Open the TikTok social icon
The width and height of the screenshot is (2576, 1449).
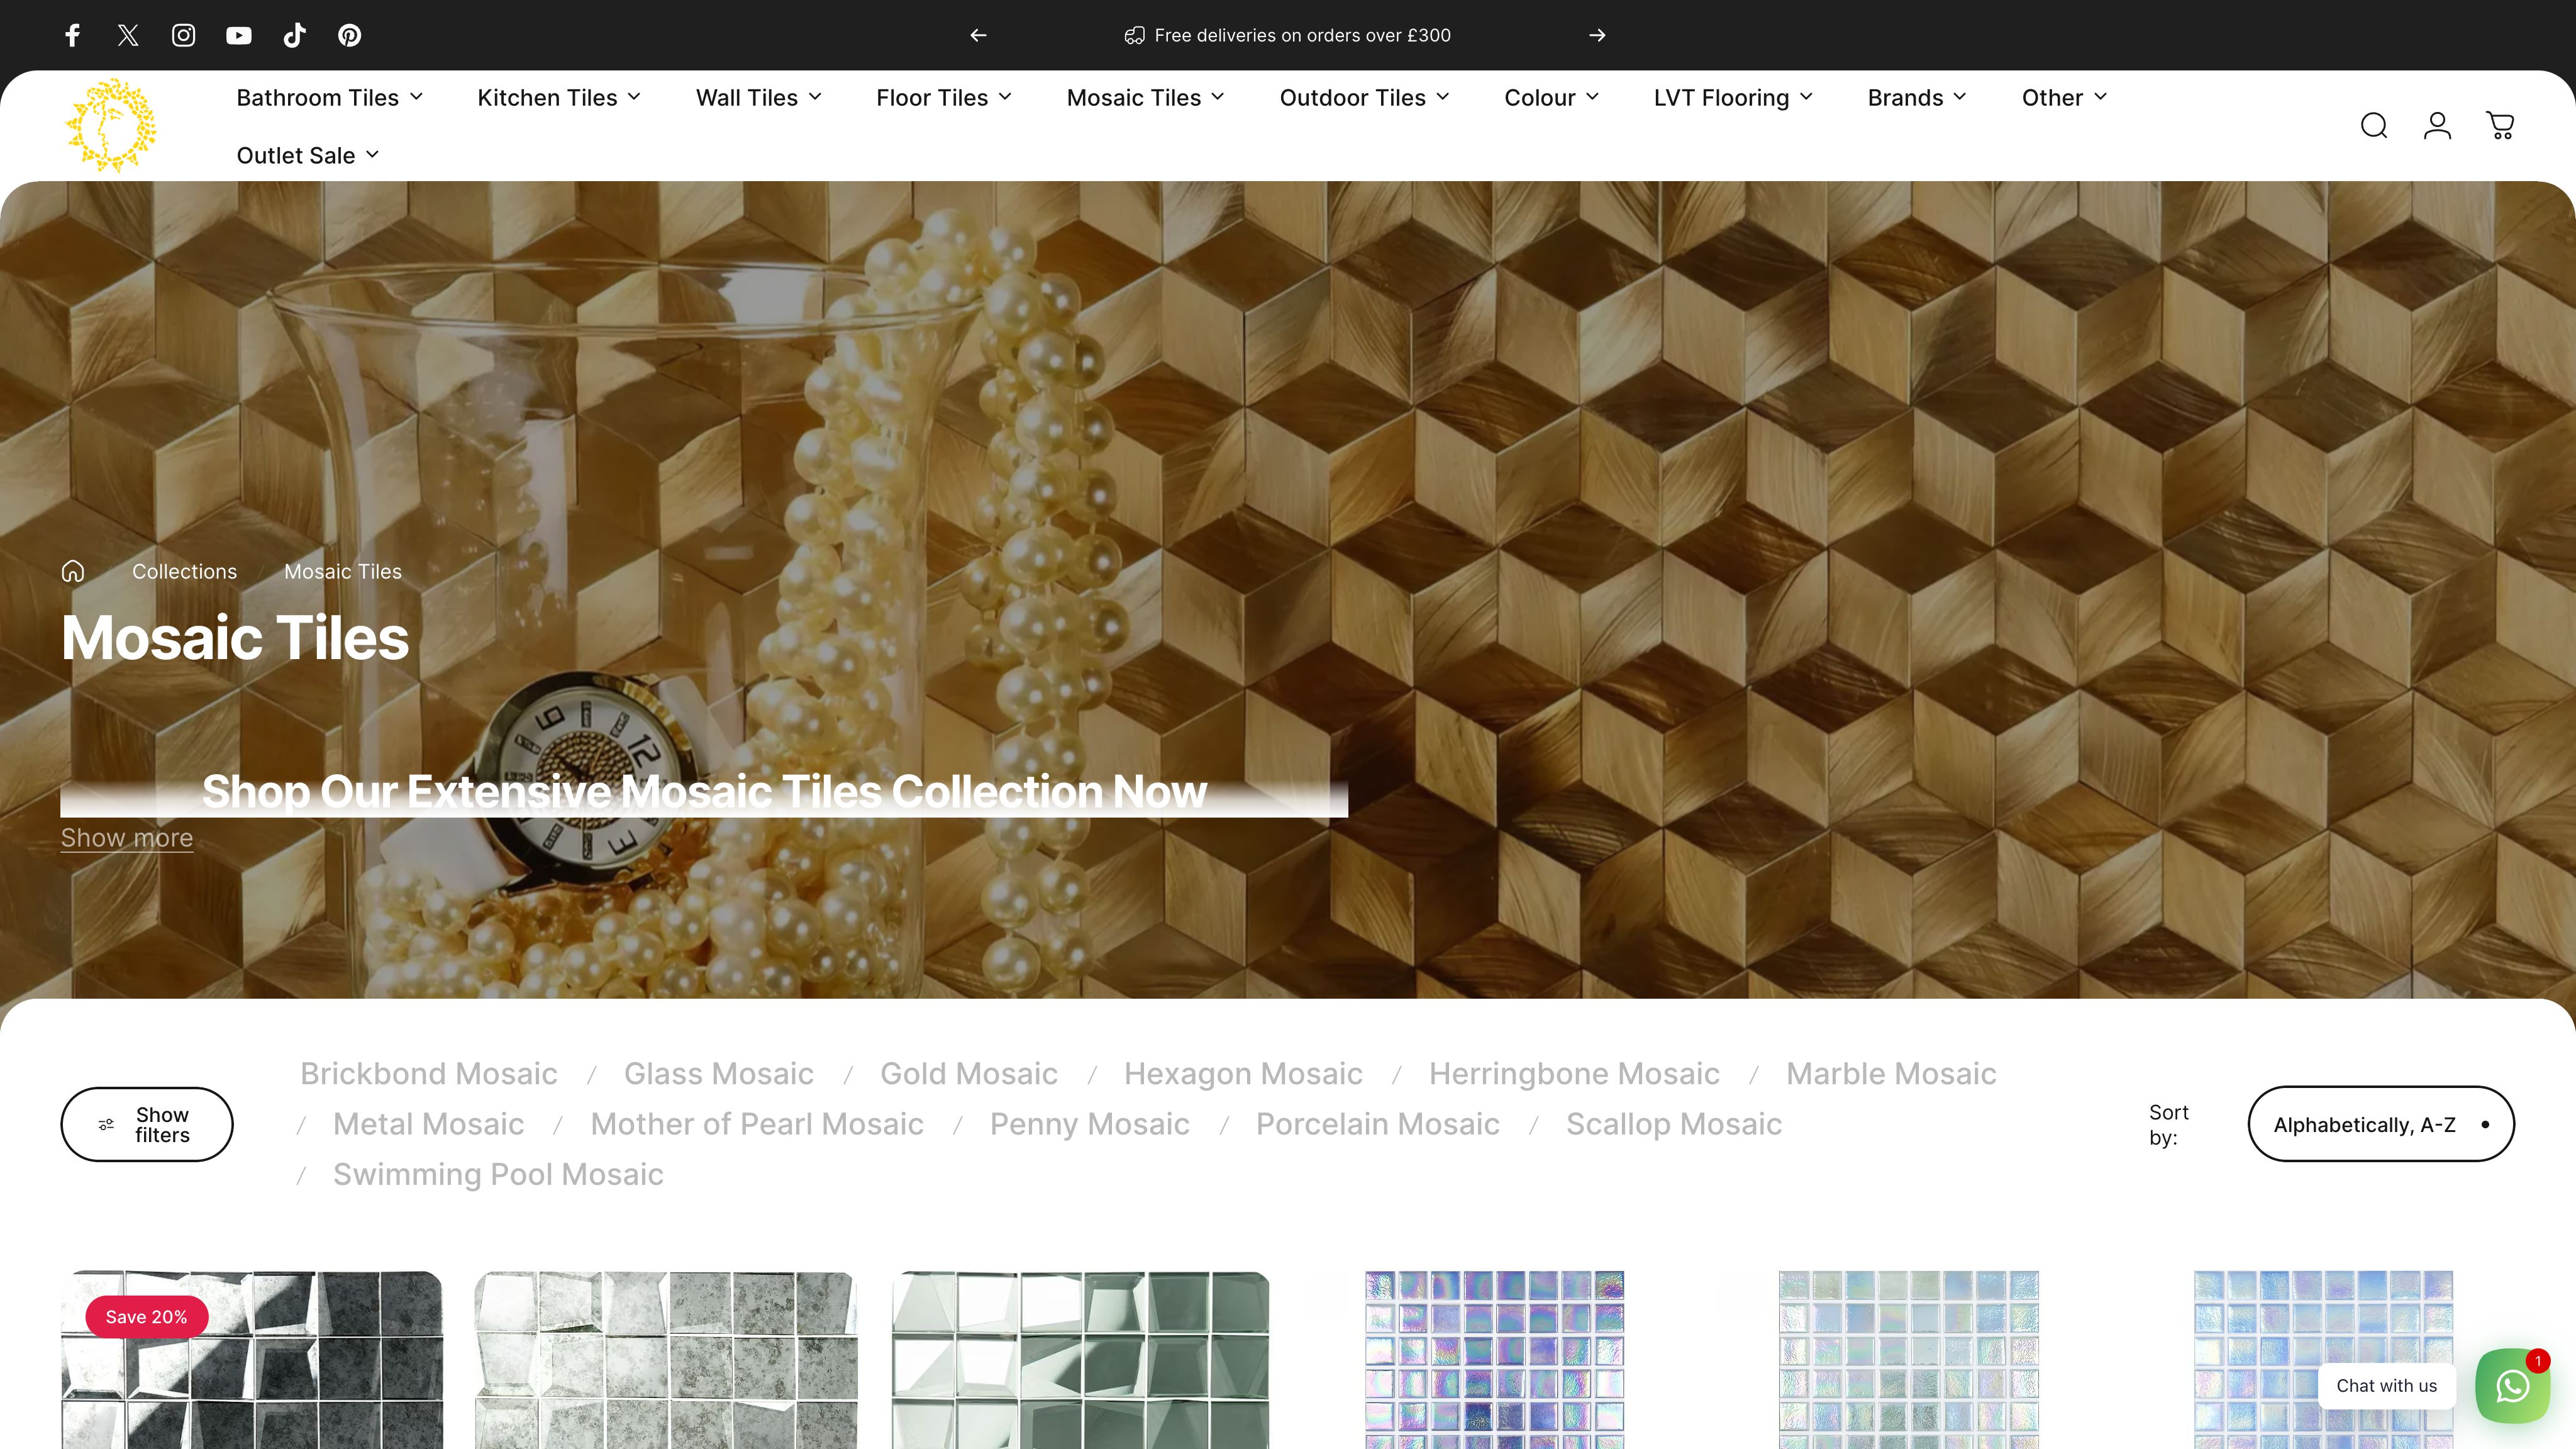[294, 35]
